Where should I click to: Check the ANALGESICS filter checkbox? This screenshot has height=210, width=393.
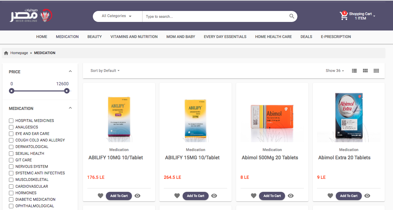[11, 127]
